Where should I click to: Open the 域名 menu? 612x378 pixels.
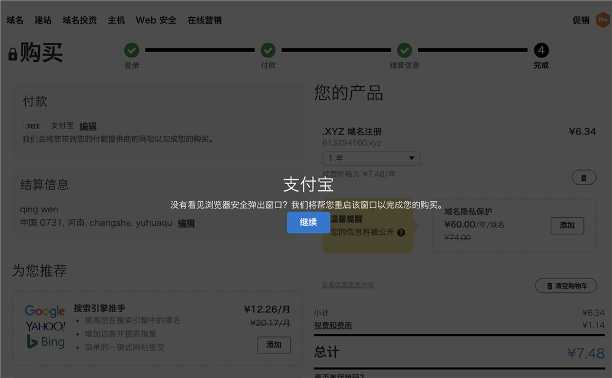point(15,20)
